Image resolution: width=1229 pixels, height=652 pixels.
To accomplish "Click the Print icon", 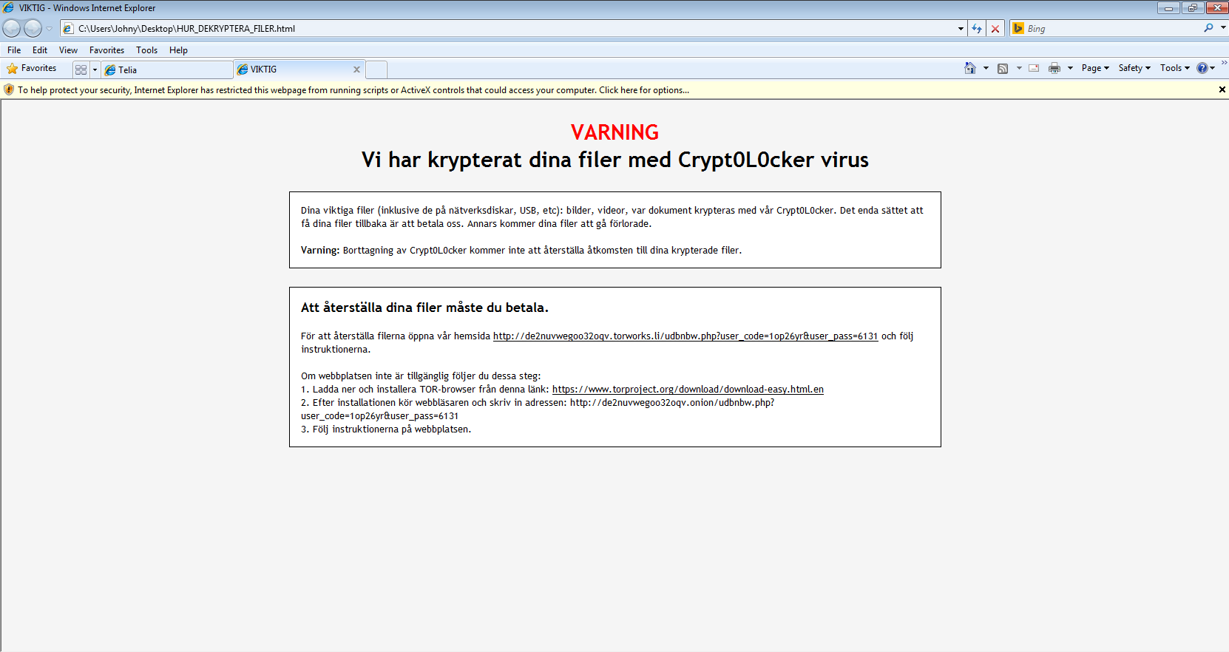I will (1054, 68).
